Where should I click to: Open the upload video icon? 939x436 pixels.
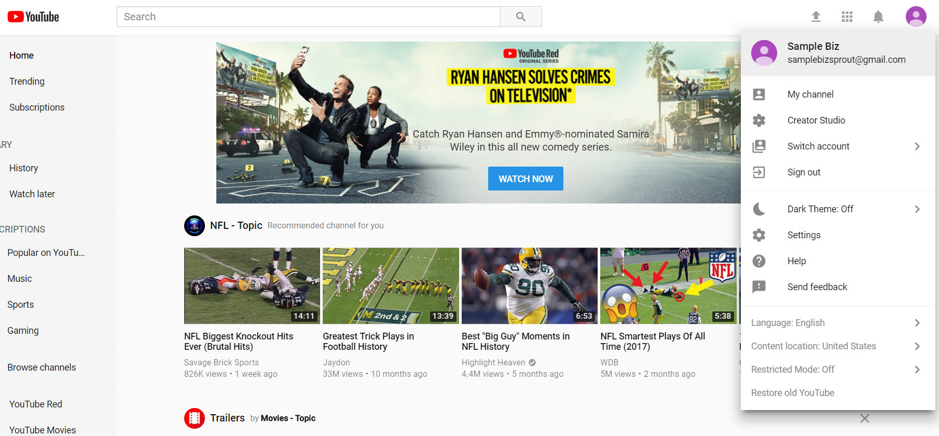click(816, 17)
